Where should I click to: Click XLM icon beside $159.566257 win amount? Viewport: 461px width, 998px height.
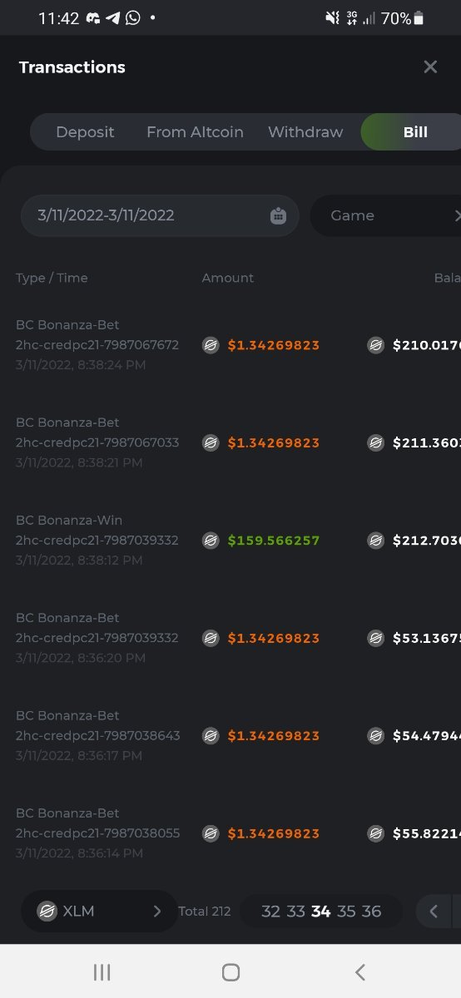click(211, 541)
